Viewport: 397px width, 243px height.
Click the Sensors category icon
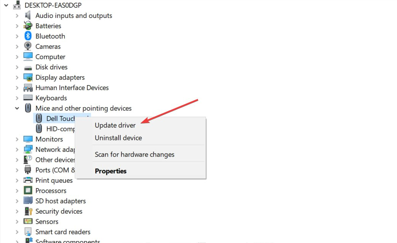click(28, 221)
